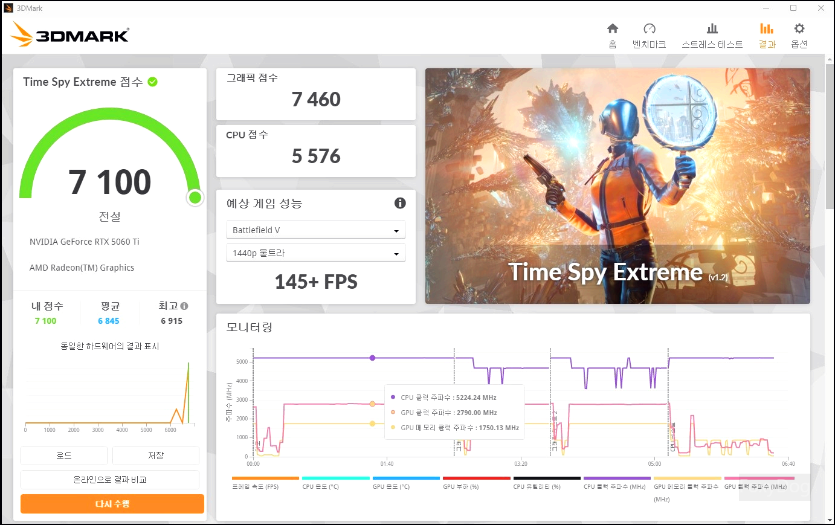Toggle the 프레임 속도 (FPS) legend color

click(265, 478)
